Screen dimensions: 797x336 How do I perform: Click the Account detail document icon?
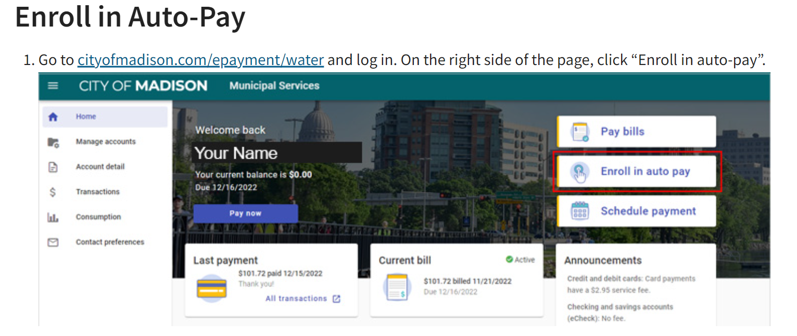point(53,167)
